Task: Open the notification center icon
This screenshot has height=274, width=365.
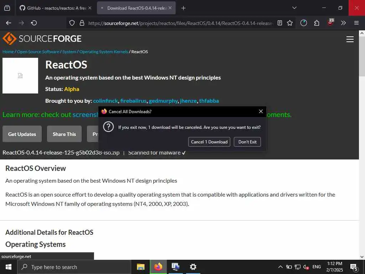Action: click(354, 267)
